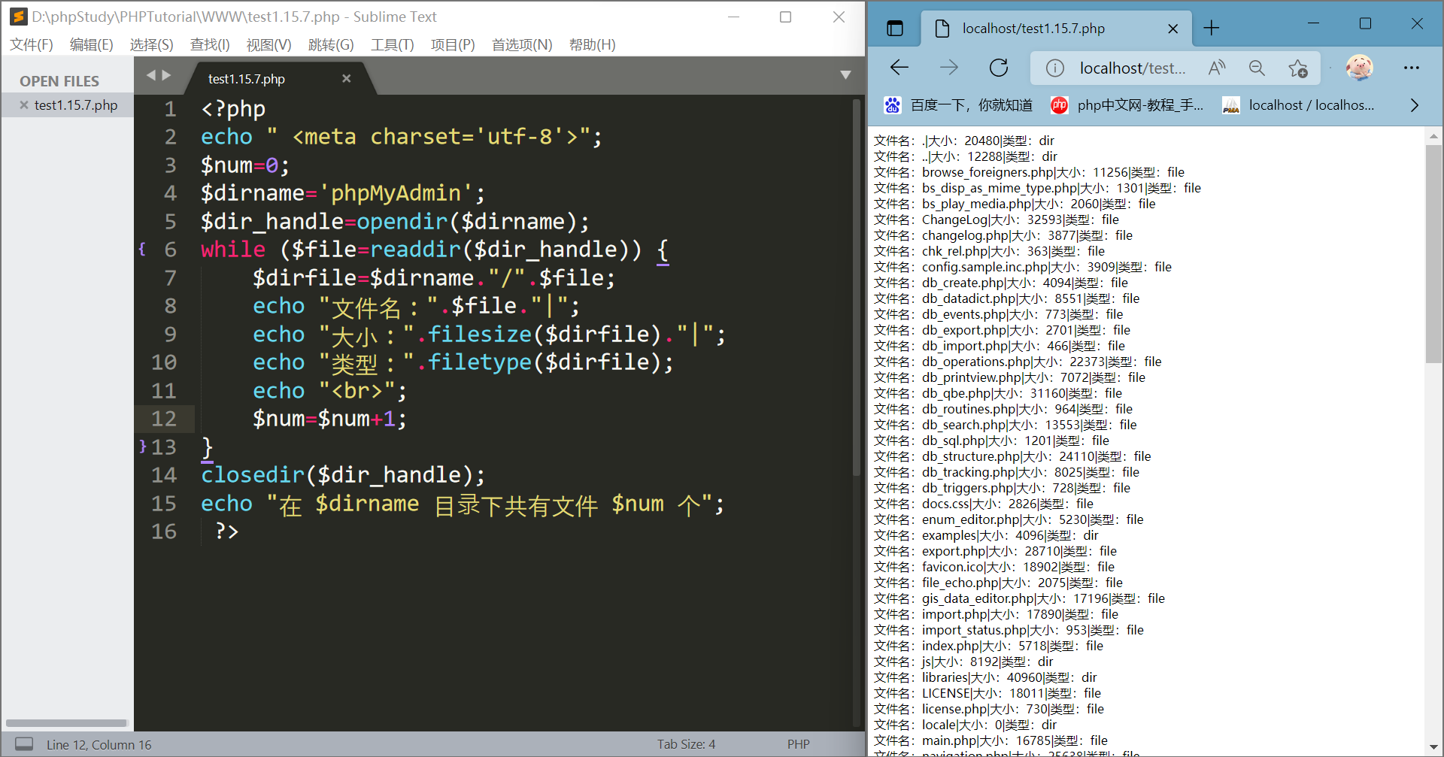Click the ChangeLog output row

996,220
